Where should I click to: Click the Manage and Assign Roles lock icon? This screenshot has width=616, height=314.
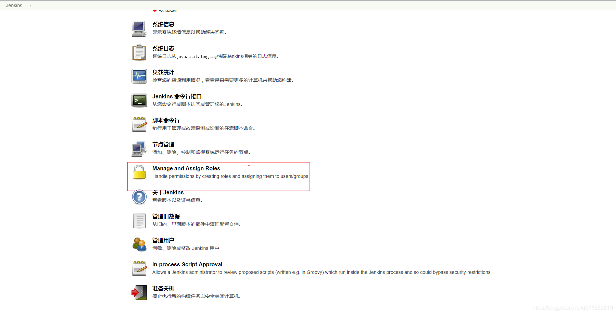tap(139, 172)
